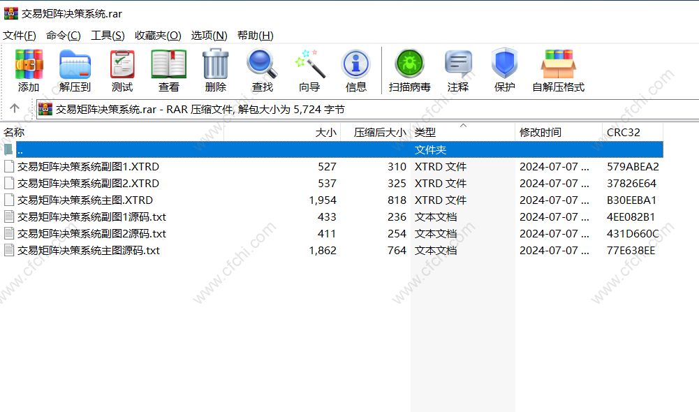Click file icon of 交易矩阵决策系统主图.XTRD
Viewport: 699px width, 412px height.
pos(9,200)
